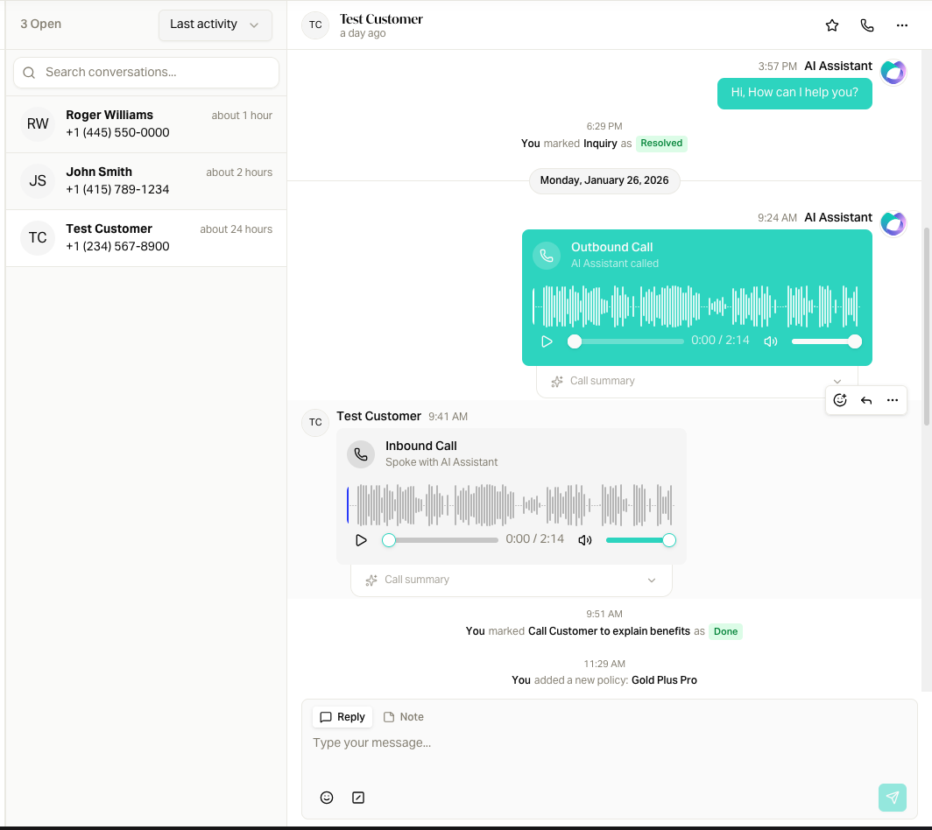Adjust Inbound Call volume slider
This screenshot has width=932, height=830.
pyautogui.click(x=641, y=540)
